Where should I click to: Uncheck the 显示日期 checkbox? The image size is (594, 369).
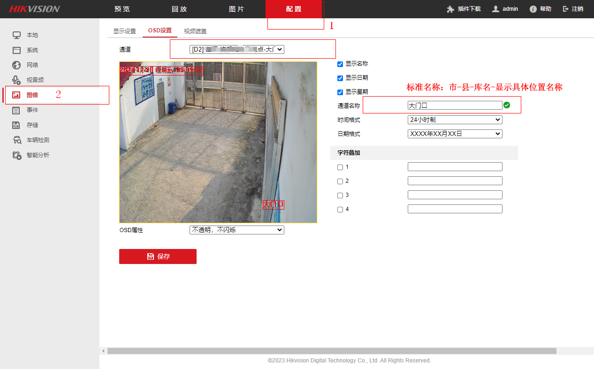click(x=340, y=78)
